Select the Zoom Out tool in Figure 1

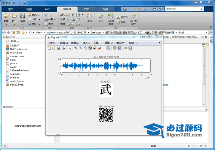pos(81,48)
